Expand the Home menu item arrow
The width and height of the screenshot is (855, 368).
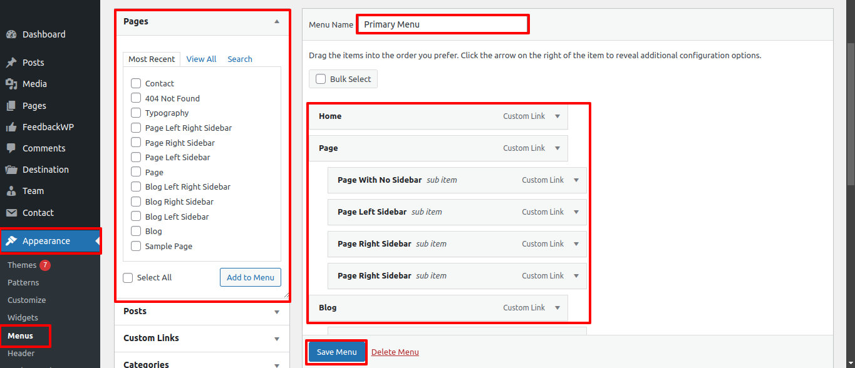(557, 116)
